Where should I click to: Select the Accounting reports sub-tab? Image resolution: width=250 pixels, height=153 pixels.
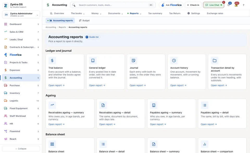click(60, 21)
